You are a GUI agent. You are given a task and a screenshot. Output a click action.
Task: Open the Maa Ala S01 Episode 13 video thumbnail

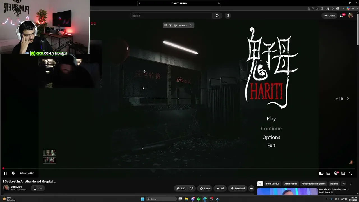[287, 191]
